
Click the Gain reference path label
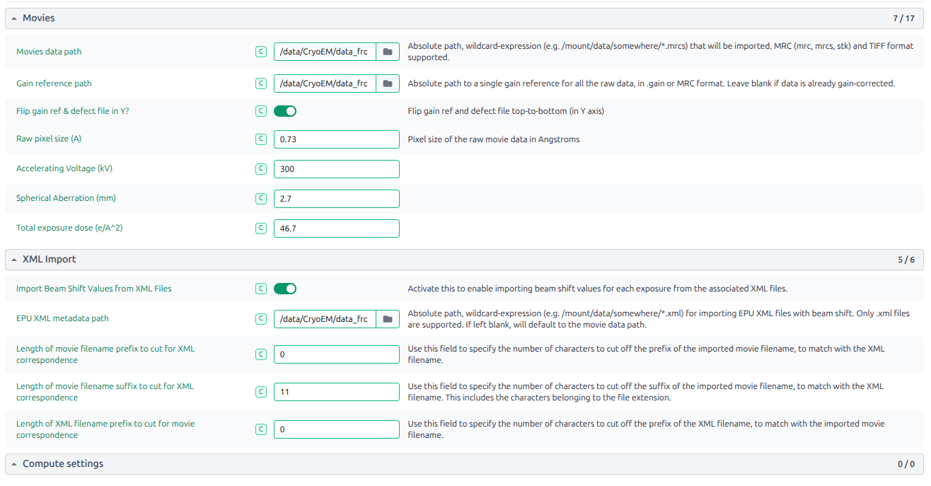click(54, 83)
